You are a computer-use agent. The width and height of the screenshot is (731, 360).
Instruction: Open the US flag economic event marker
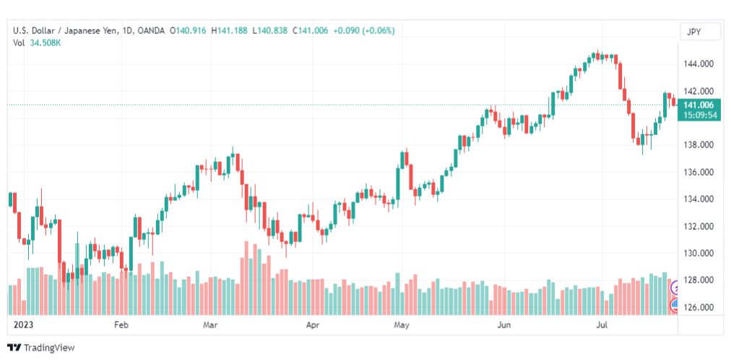(x=675, y=306)
